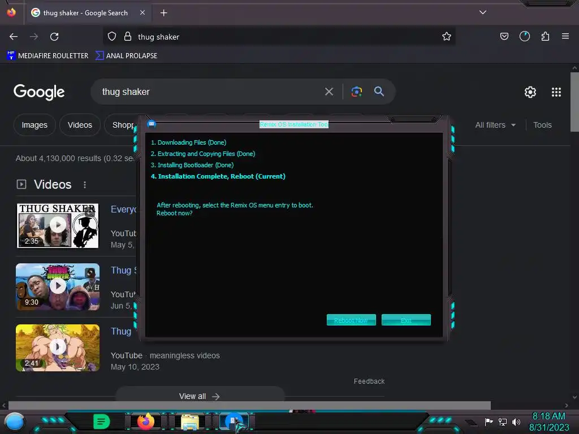Click the horizontal page scrollbar
Image resolution: width=579 pixels, height=434 pixels.
click(x=249, y=405)
